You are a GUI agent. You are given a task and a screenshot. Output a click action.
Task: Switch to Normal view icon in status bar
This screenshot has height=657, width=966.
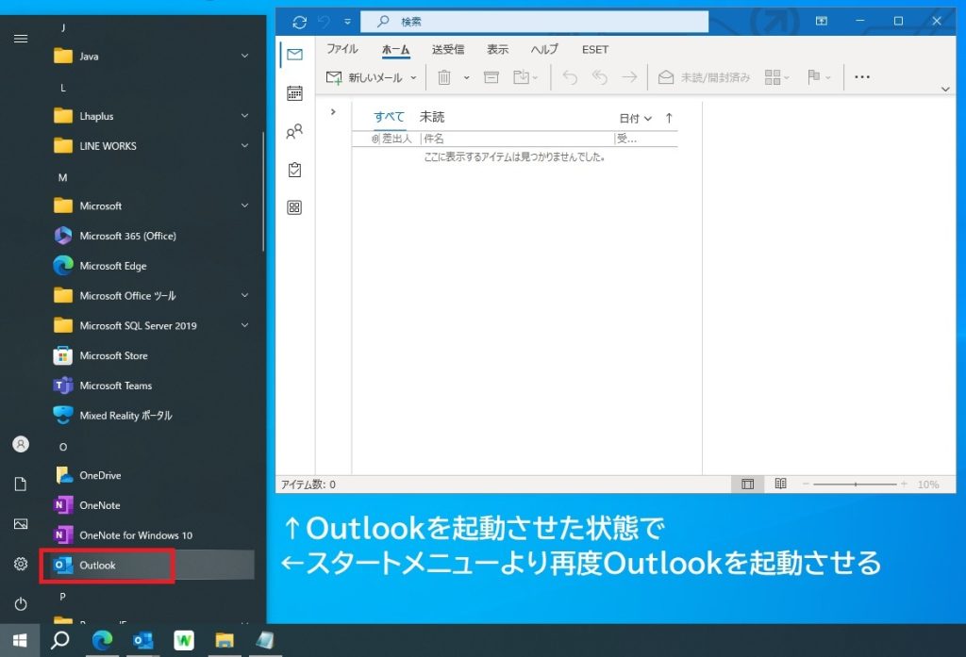tap(747, 484)
